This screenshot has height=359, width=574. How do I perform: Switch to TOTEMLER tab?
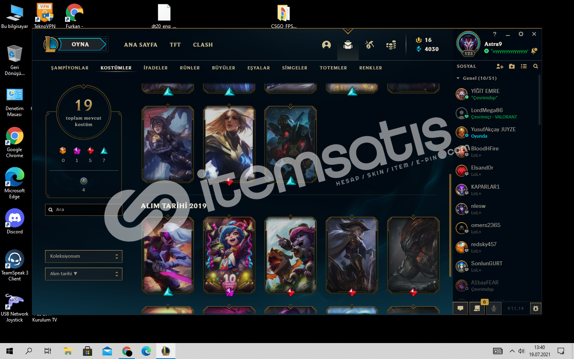coord(333,68)
